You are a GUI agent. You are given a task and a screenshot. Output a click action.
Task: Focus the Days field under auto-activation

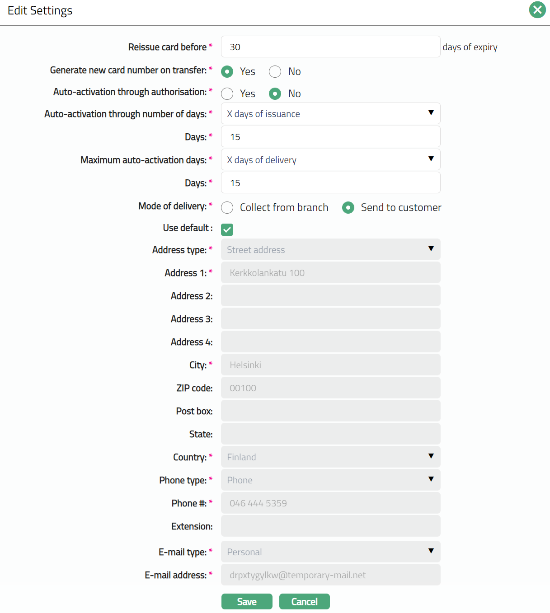click(x=330, y=136)
